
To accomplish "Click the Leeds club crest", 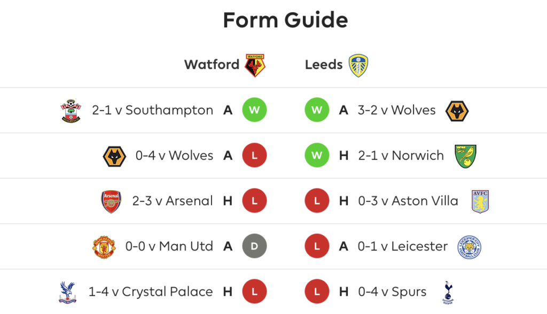I will coord(358,65).
